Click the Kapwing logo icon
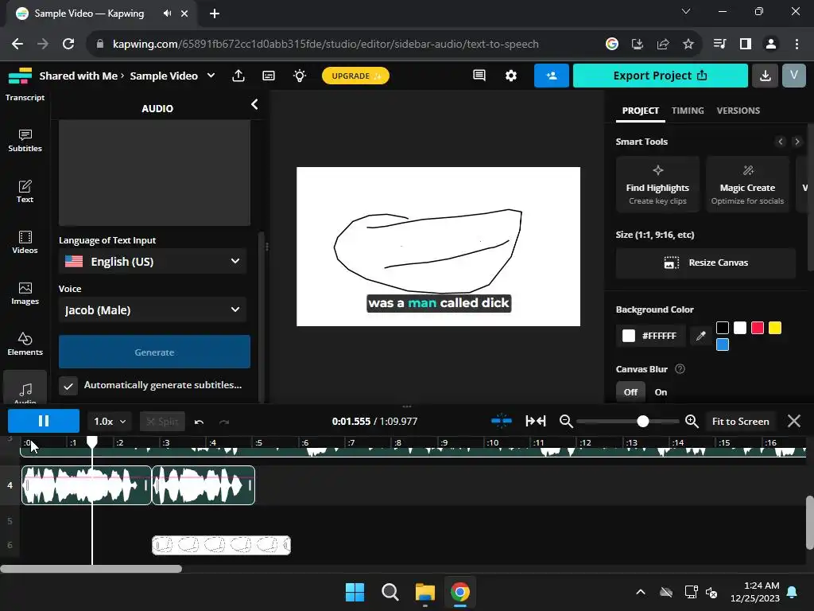The height and width of the screenshot is (611, 814). point(20,76)
